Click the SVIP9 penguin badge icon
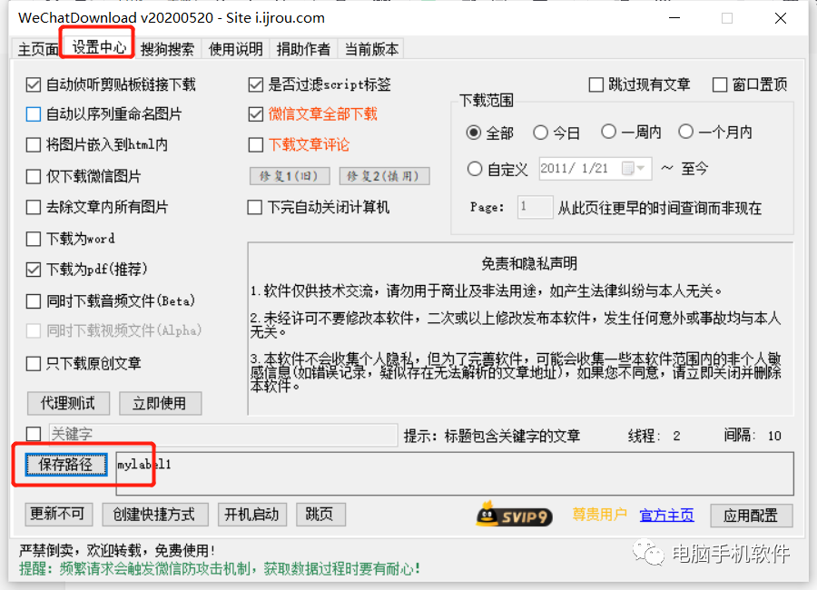Screen dimensions: 817x590 (514, 515)
